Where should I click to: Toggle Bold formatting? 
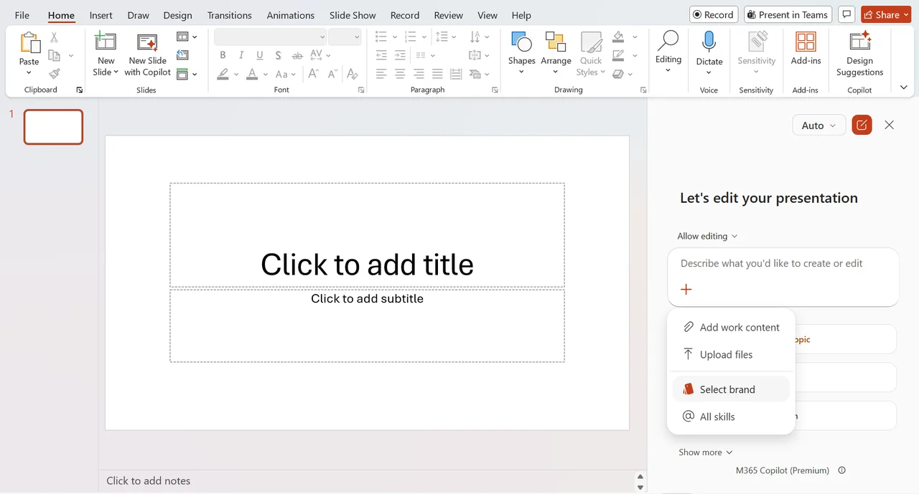point(223,55)
